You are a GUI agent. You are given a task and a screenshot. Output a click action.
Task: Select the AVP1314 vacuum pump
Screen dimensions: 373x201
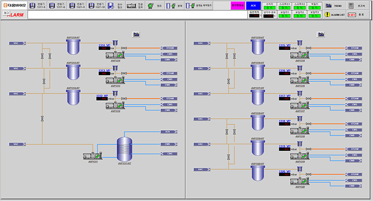pos(115,56)
